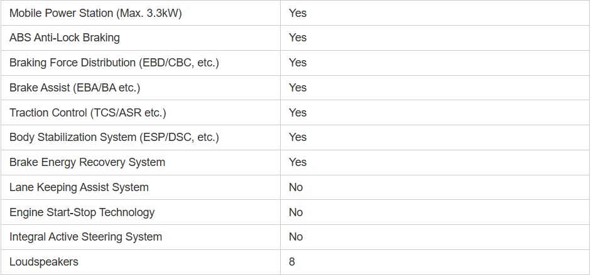
Task: Click Yes value for Body Stabilization System
Action: click(x=298, y=137)
